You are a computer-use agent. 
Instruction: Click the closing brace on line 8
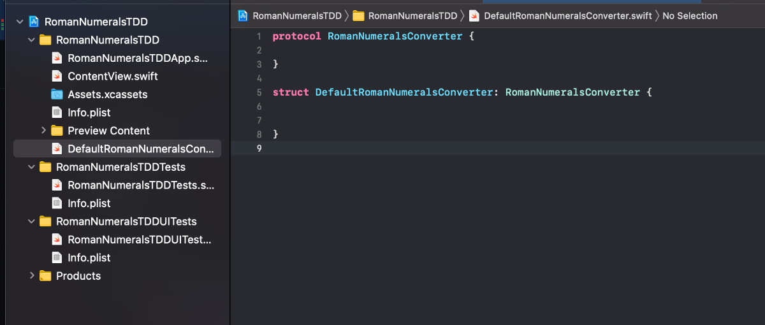275,134
